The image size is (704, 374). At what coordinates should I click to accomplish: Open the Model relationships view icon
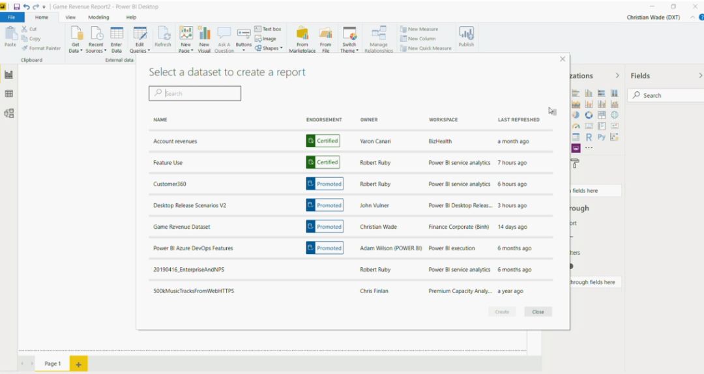click(8, 113)
